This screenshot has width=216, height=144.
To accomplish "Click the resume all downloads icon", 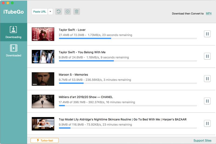I will pyautogui.click(x=59, y=12).
